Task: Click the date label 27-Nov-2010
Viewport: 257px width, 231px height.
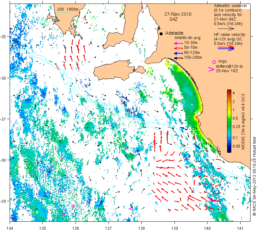Action: tap(178, 14)
